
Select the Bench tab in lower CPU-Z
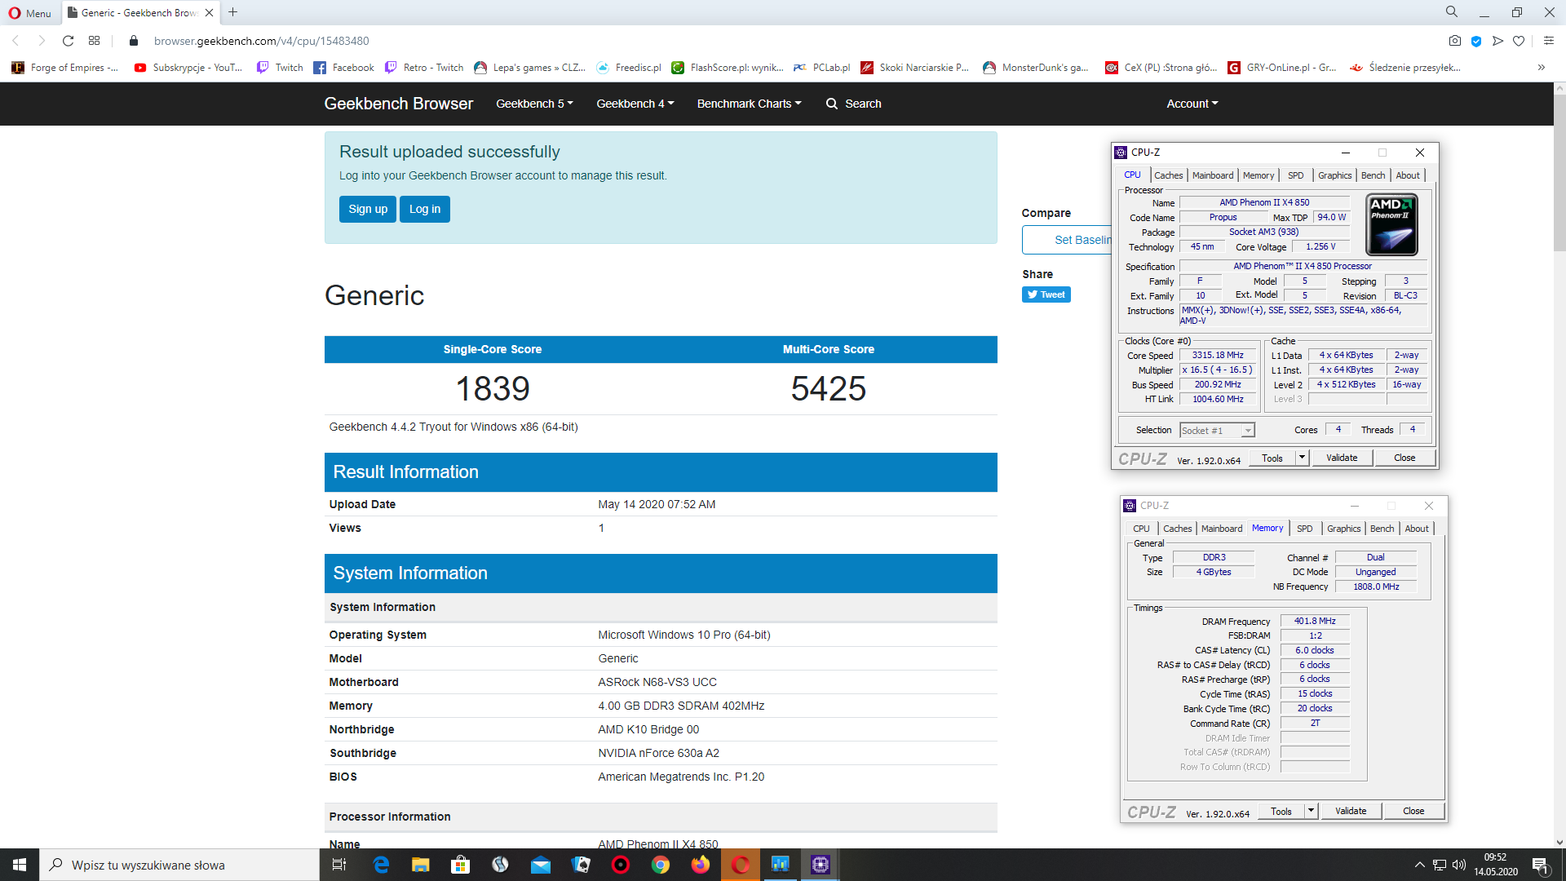[x=1382, y=529]
